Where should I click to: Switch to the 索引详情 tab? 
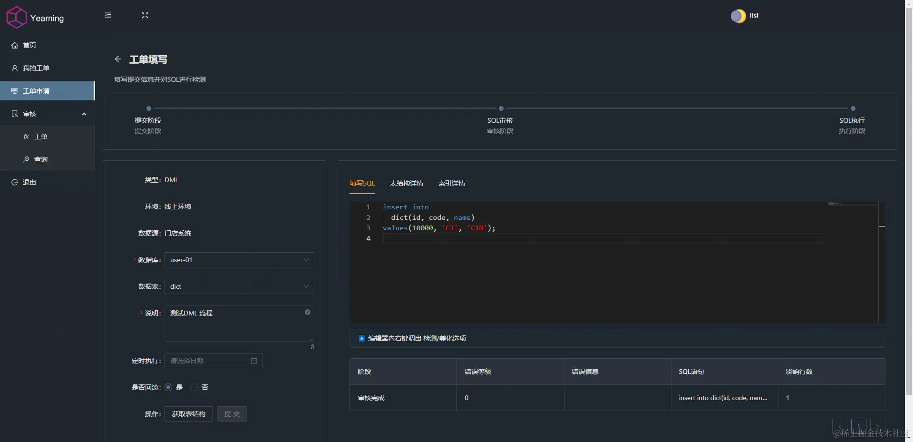tap(451, 183)
